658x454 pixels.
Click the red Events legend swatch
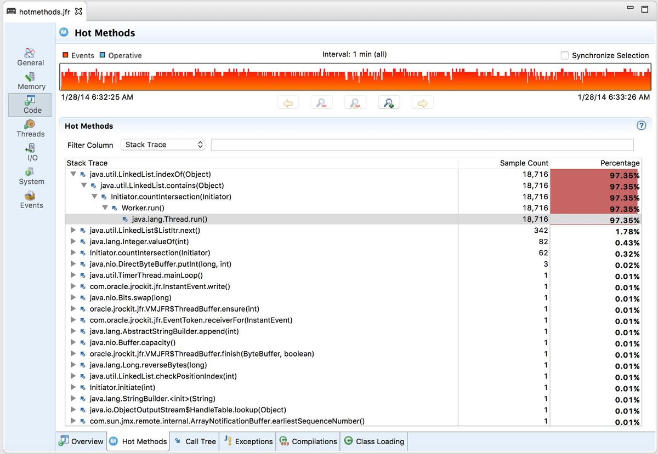[x=65, y=55]
